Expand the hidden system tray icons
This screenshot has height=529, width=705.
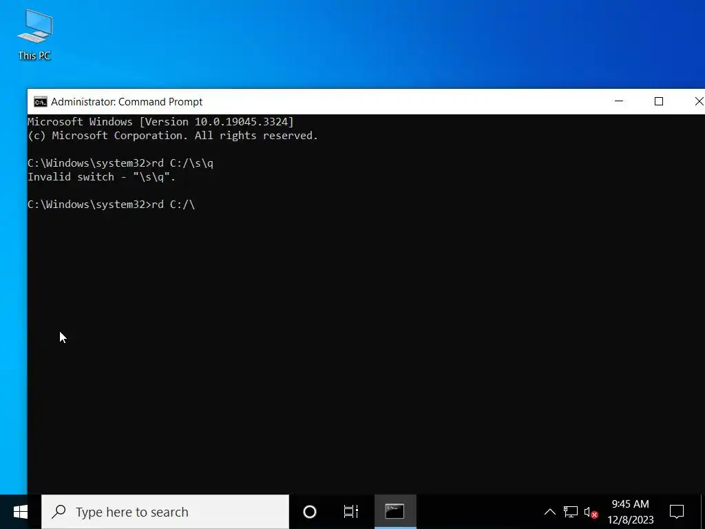(x=550, y=512)
